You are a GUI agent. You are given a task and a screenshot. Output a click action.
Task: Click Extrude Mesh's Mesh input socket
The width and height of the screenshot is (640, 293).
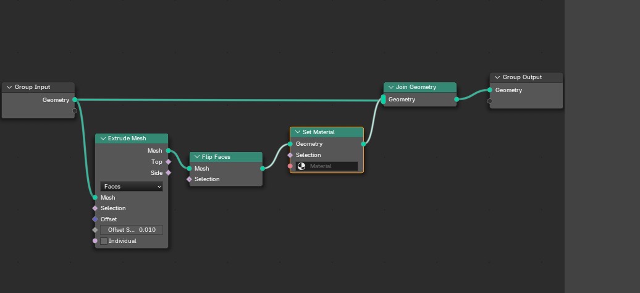[x=95, y=197]
